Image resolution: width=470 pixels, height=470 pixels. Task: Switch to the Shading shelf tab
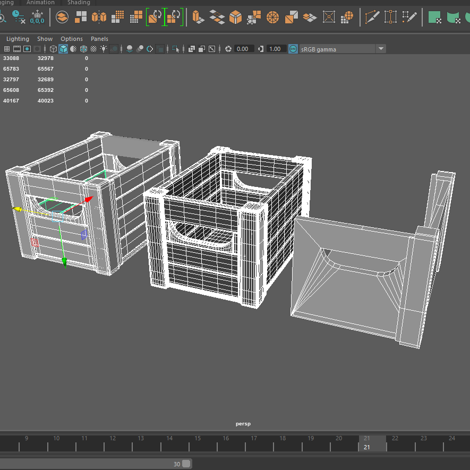coord(79,3)
